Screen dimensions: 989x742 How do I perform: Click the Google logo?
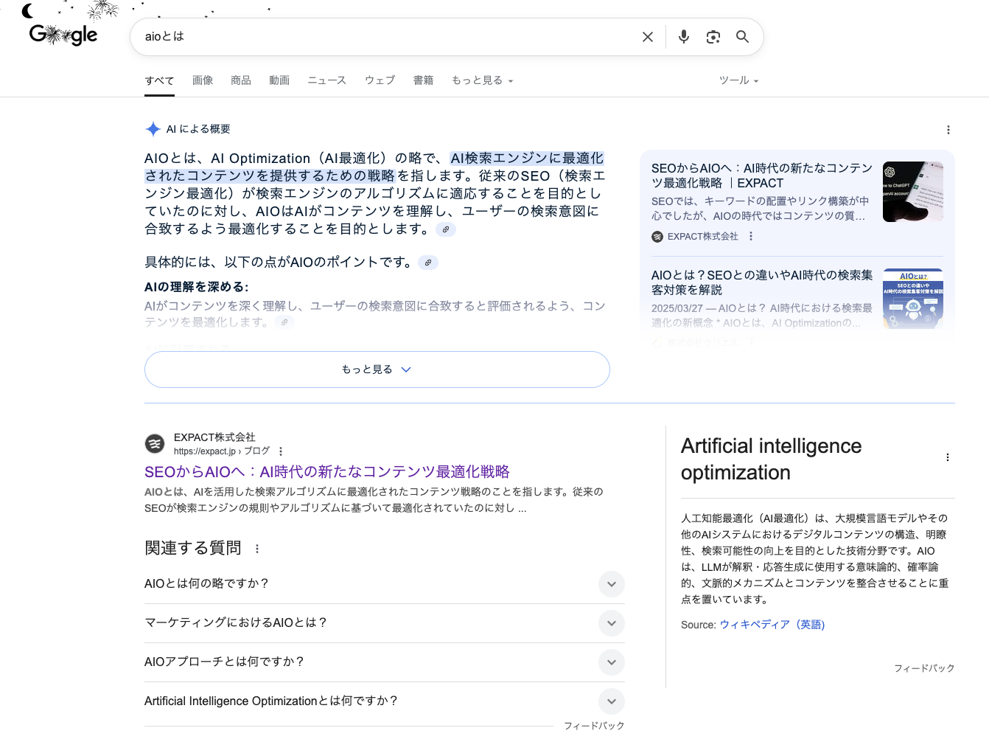(63, 35)
